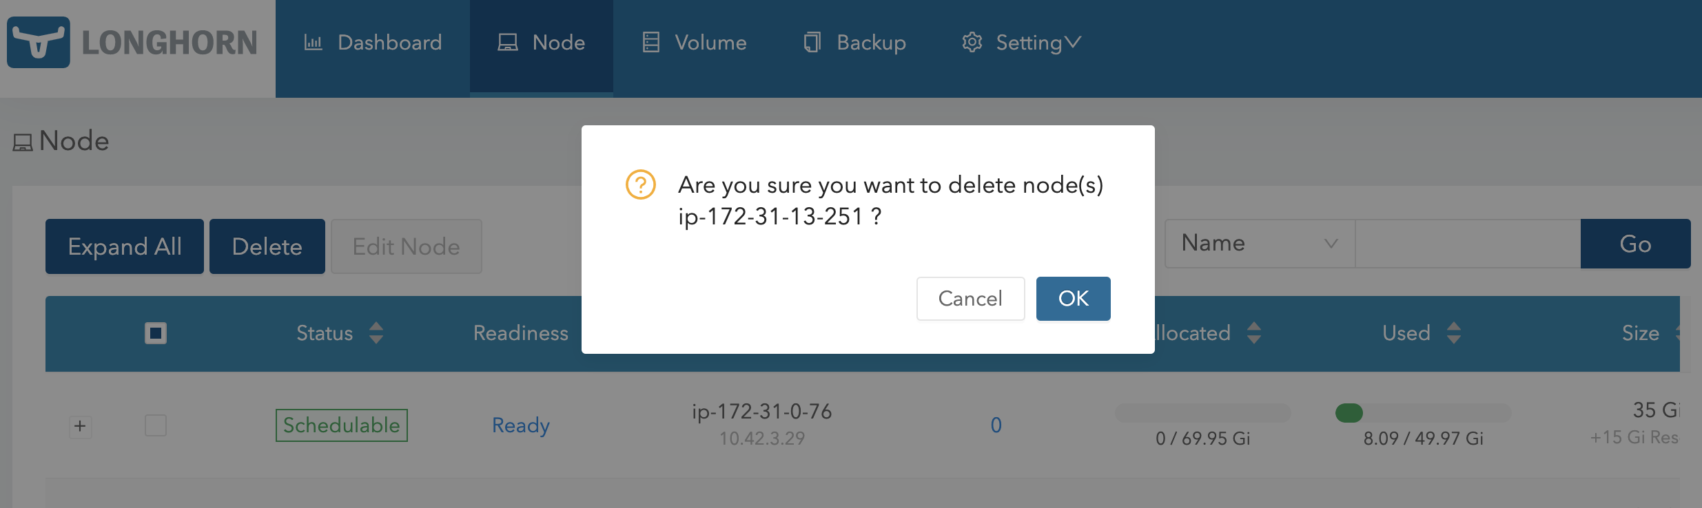The image size is (1702, 508).
Task: Click the Longhorn bull logo
Action: (40, 43)
